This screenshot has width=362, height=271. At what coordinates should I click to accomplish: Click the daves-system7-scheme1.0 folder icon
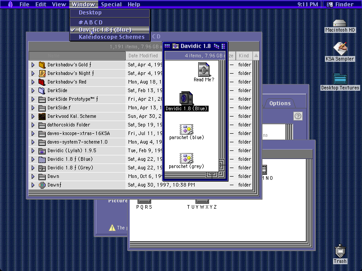click(x=42, y=142)
